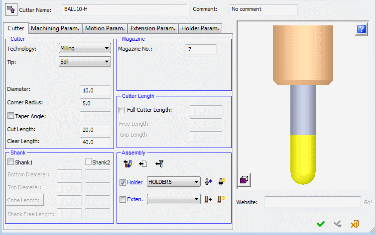Viewport: 376px width, 235px height.
Task: Click the cutter library icon beside Cutter Name
Action: pos(10,9)
